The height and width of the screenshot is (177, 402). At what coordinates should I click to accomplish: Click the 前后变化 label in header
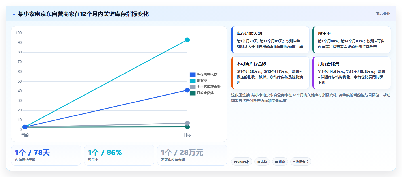point(383,14)
